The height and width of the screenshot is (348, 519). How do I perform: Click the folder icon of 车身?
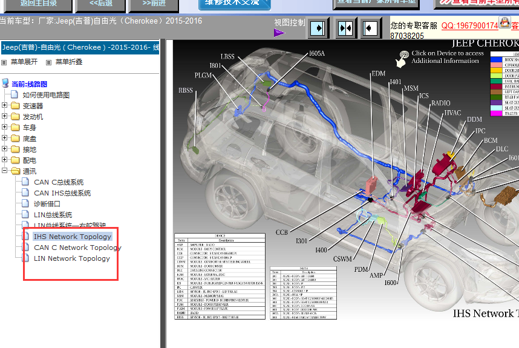coord(15,128)
